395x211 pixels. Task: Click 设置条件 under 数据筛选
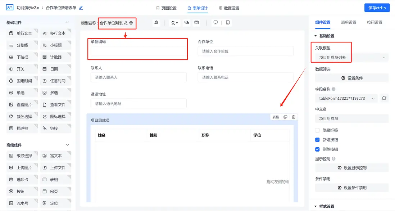pyautogui.click(x=352, y=78)
